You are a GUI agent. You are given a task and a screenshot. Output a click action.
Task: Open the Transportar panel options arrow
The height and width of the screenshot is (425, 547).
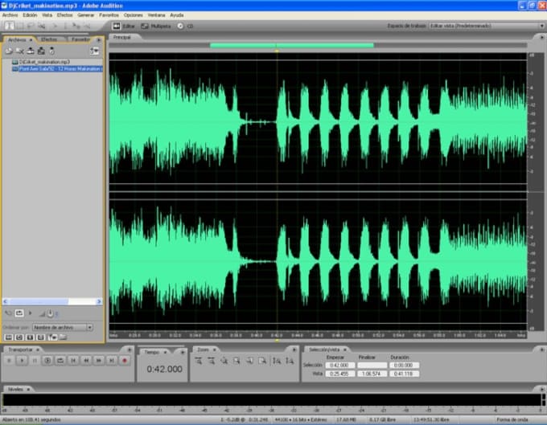130,349
